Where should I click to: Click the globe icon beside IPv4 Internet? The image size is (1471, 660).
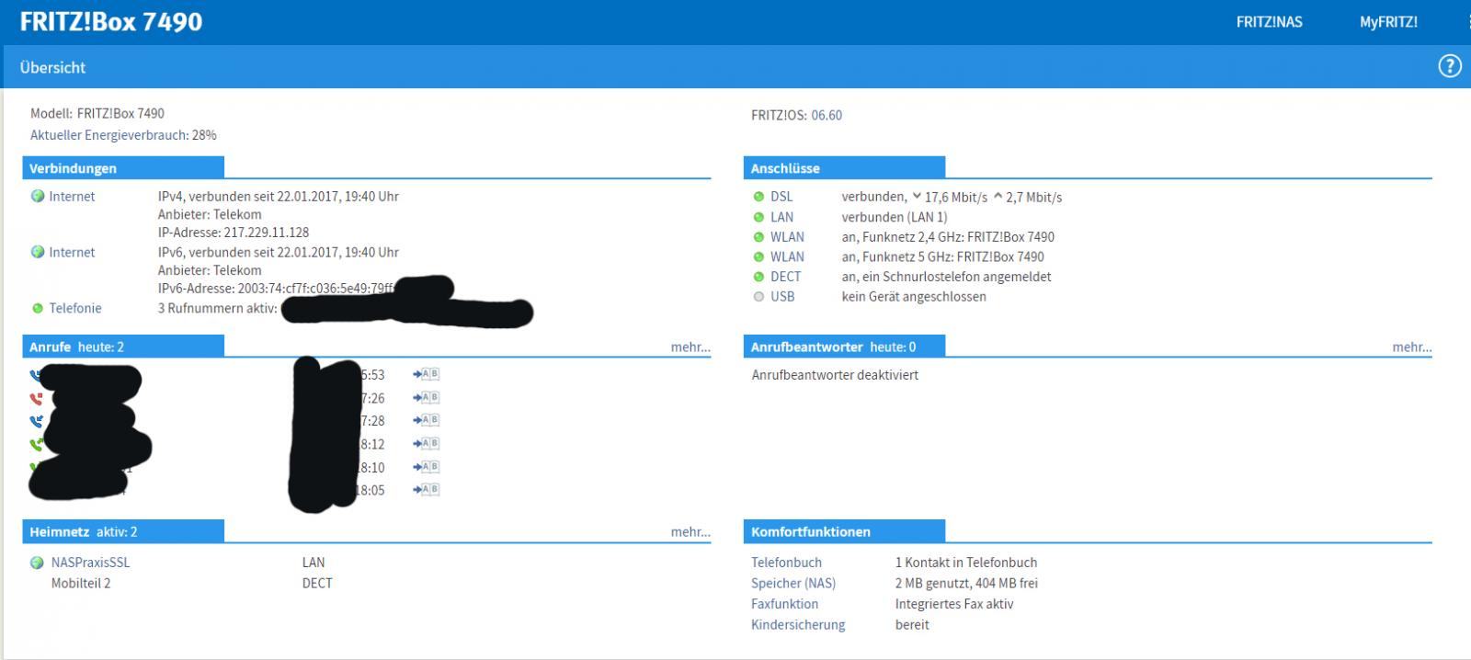[x=38, y=196]
